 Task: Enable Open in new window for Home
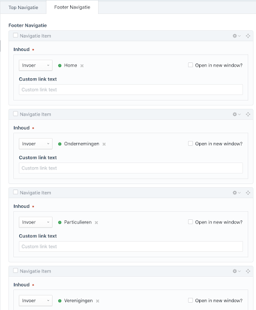[191, 65]
